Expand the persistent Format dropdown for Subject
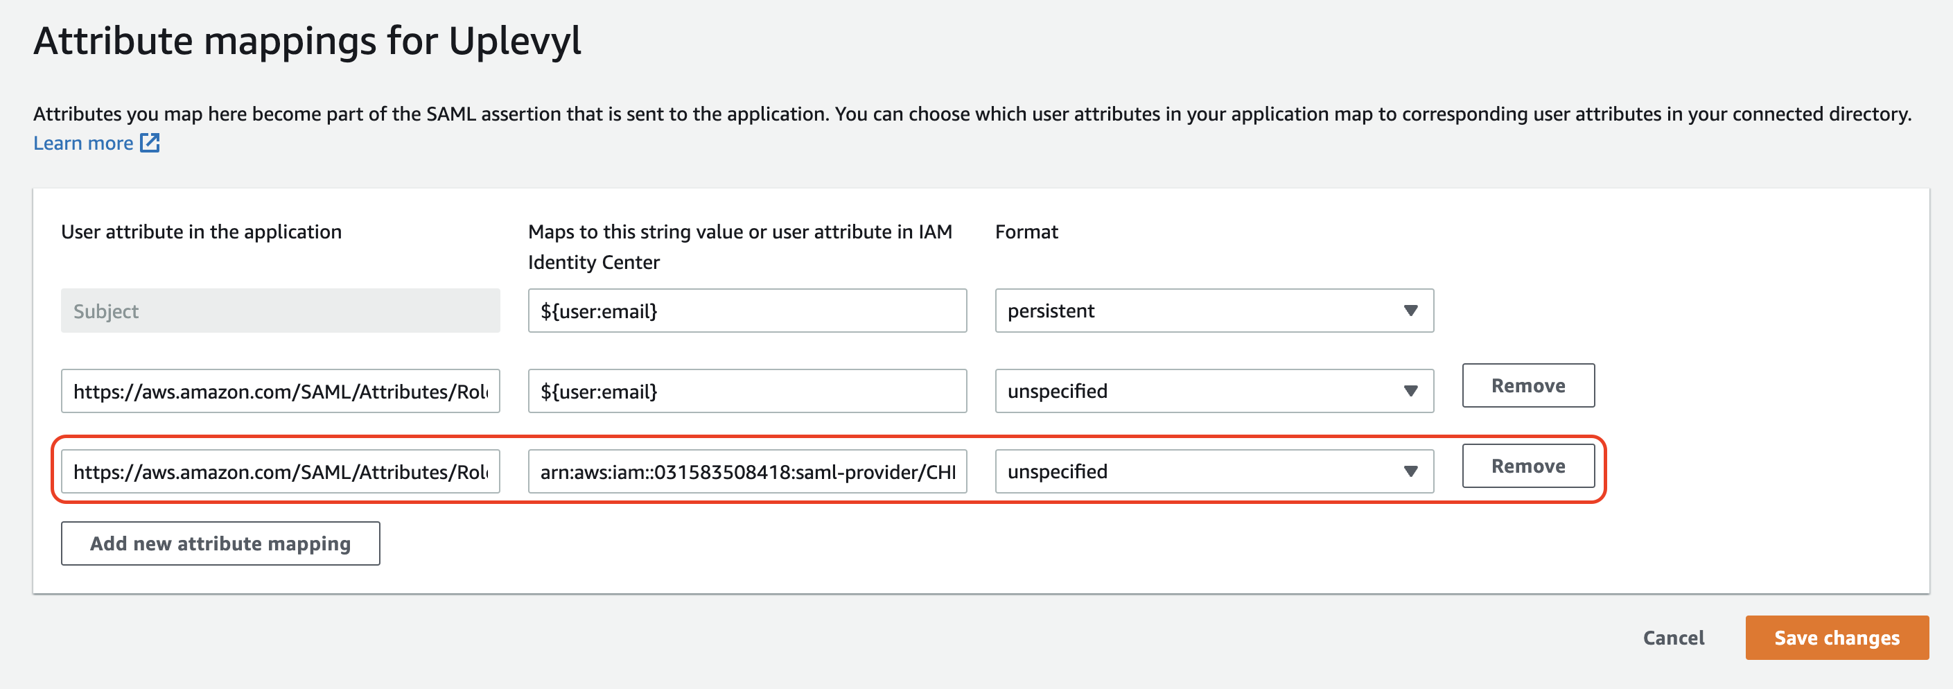The width and height of the screenshot is (1953, 689). coord(1213,311)
